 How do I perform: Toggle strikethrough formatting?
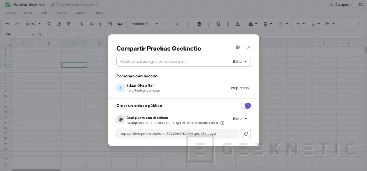pyautogui.click(x=228, y=24)
